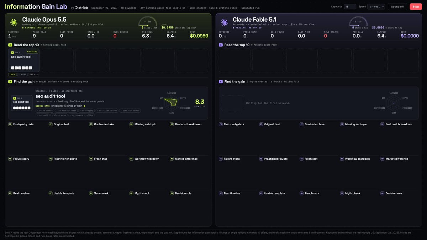Open the Distribb link in header
Viewport: 427px width, 240px height.
pyautogui.click(x=81, y=7)
